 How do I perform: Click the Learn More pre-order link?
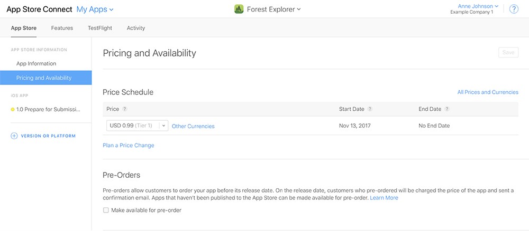[x=384, y=198]
